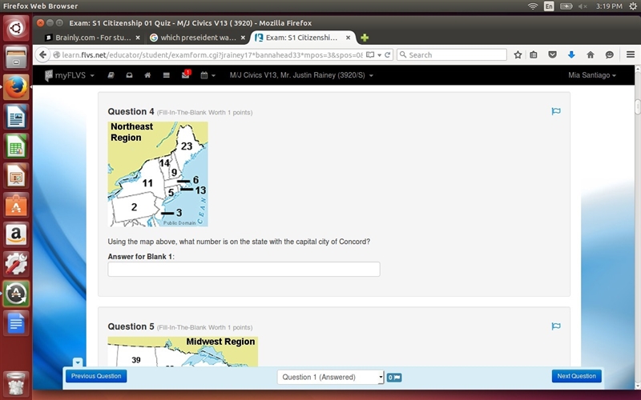Viewport: 641px width, 400px height.
Task: Open the Trash icon
Action: (x=16, y=383)
